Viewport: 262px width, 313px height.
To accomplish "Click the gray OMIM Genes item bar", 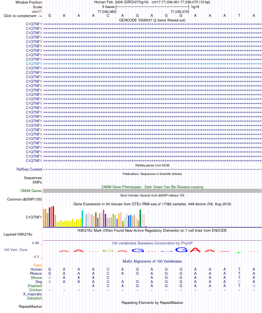I will tap(152, 191).
